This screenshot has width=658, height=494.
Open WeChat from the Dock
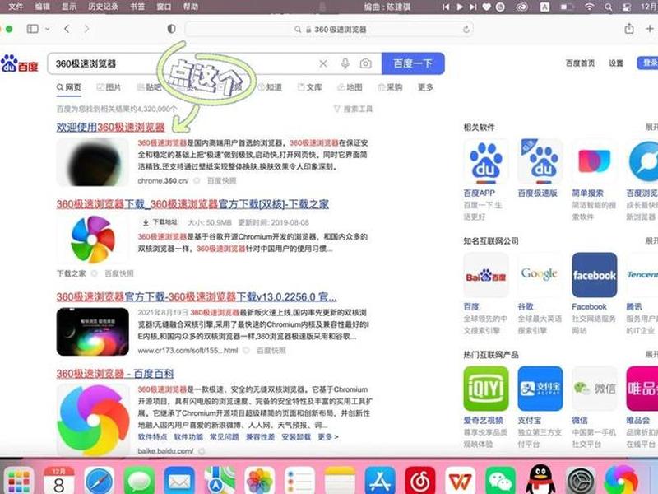tap(501, 480)
